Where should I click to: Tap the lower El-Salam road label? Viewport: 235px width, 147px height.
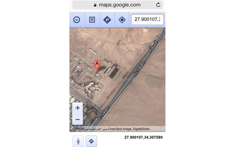[x=103, y=113]
